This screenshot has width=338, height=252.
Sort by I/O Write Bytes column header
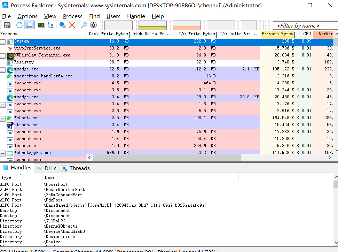(195, 34)
